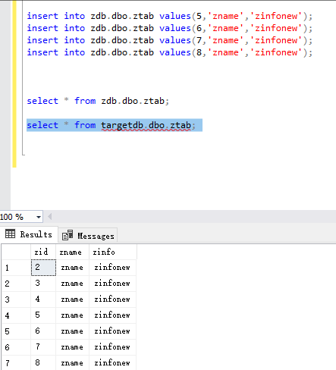Click the zinfonew cell in result row 1

pyautogui.click(x=112, y=268)
